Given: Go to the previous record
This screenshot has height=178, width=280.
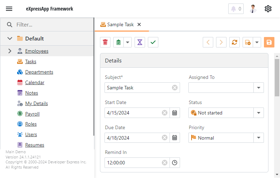Looking at the screenshot, I should (x=208, y=42).
